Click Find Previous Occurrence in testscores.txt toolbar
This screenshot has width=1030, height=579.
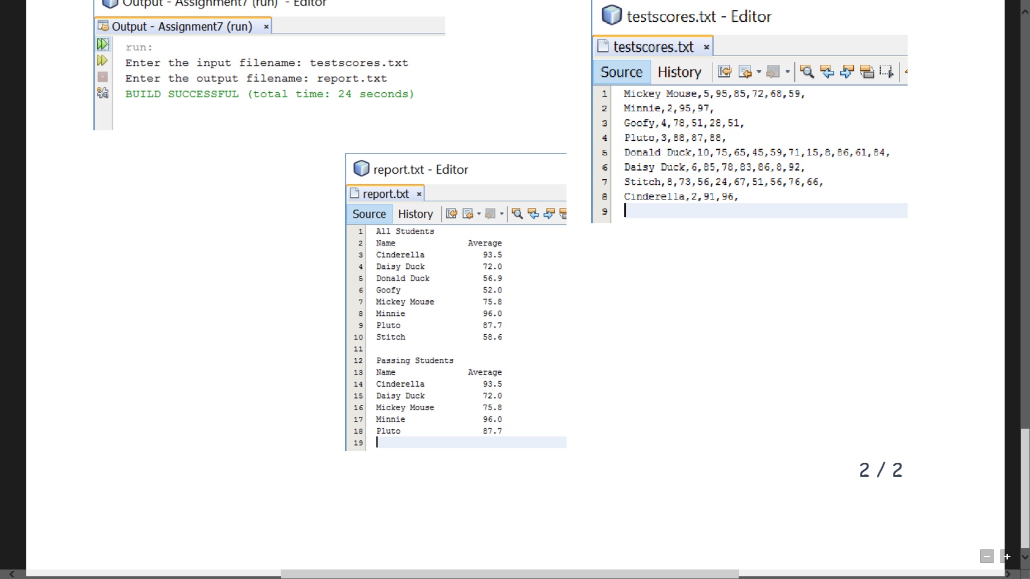click(x=827, y=72)
